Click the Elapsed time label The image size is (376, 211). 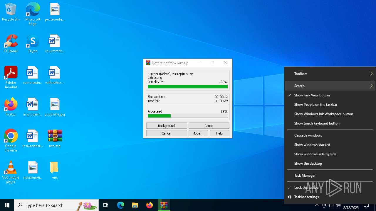(156, 97)
